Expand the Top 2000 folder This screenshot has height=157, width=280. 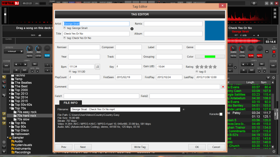pyautogui.click(x=9, y=90)
